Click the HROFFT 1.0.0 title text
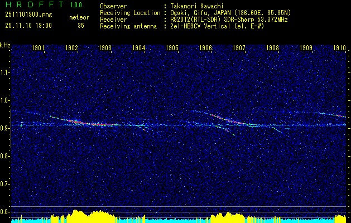This screenshot has height=223, width=351. pyautogui.click(x=44, y=5)
